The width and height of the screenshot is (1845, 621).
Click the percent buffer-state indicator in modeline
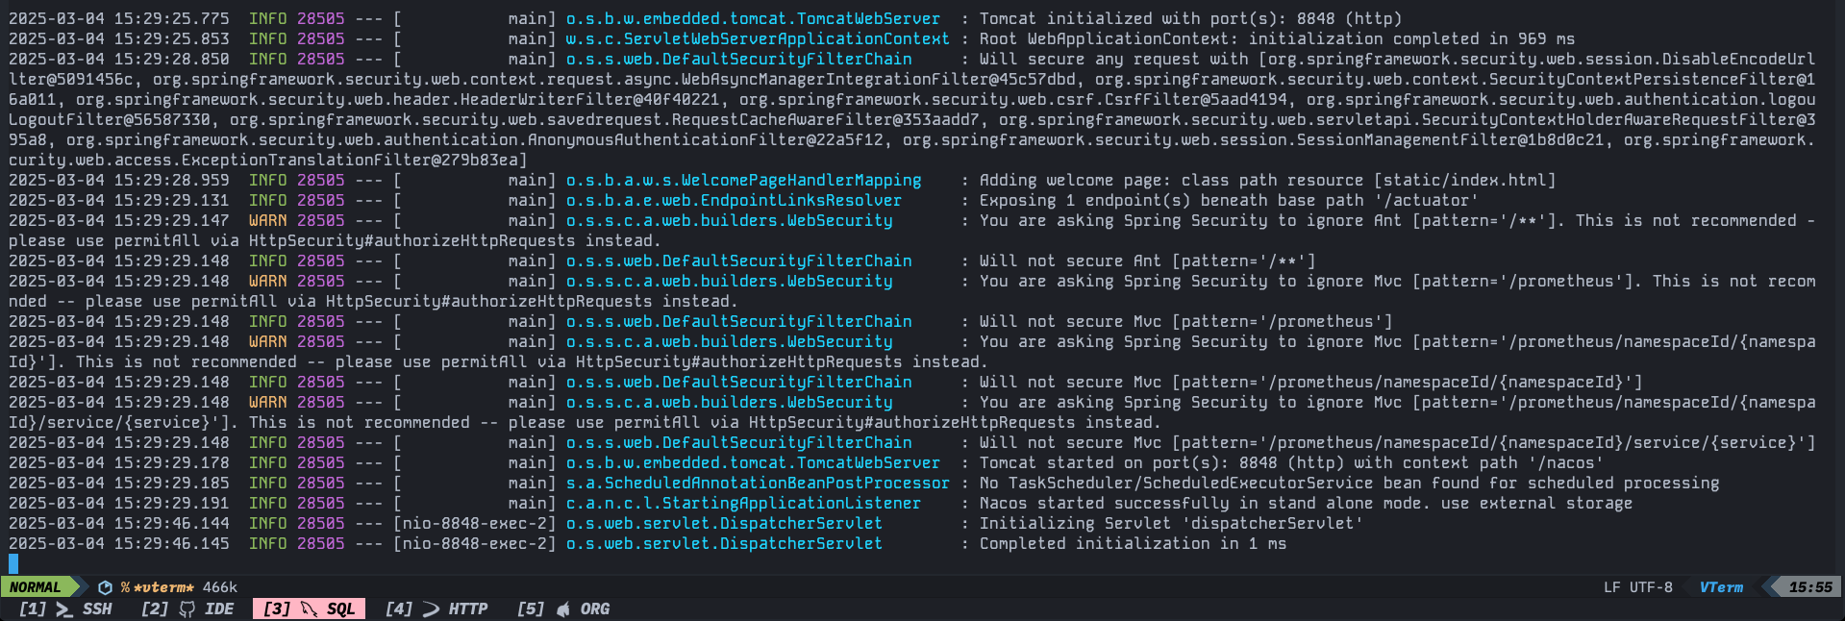(x=125, y=587)
